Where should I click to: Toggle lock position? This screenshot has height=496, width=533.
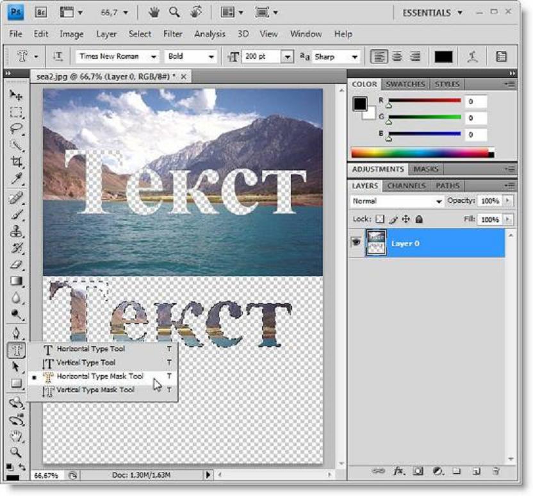coord(406,219)
